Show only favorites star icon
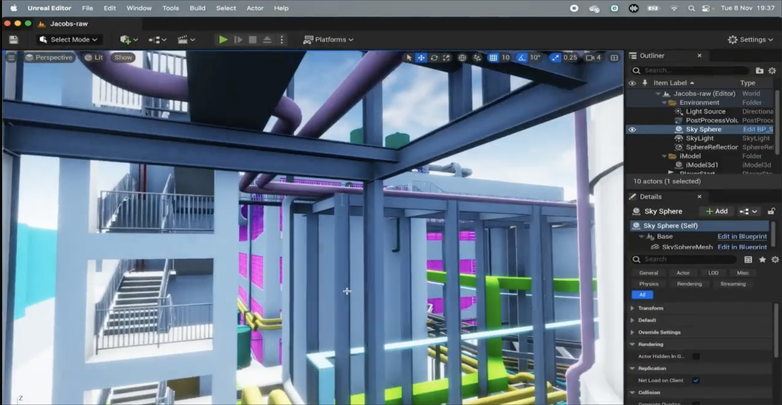Viewport: 782px width, 405px height. pyautogui.click(x=762, y=259)
